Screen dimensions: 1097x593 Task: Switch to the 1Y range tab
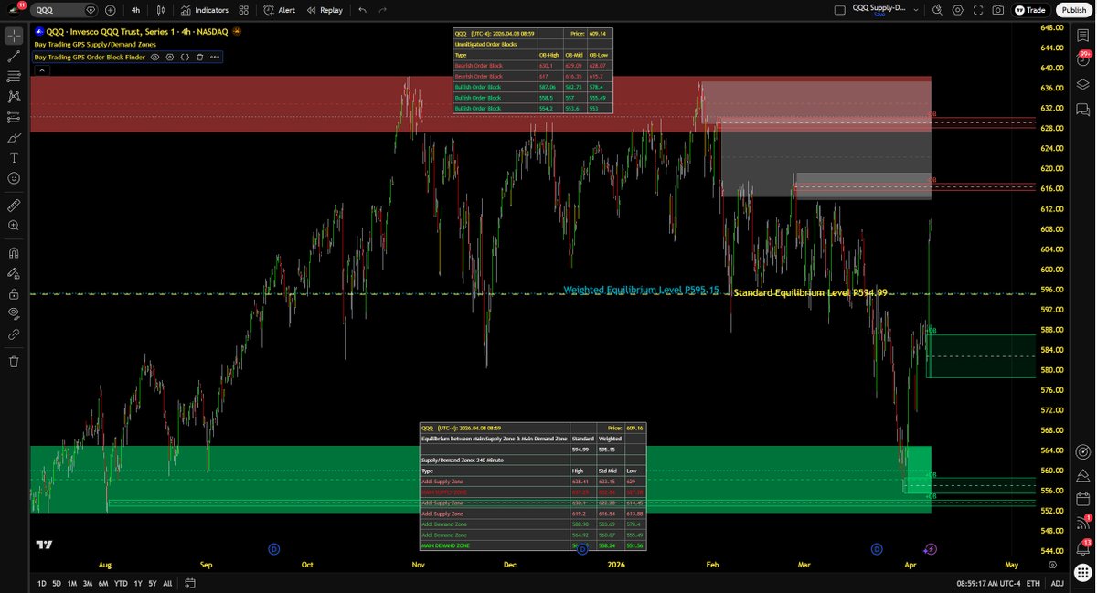138,583
